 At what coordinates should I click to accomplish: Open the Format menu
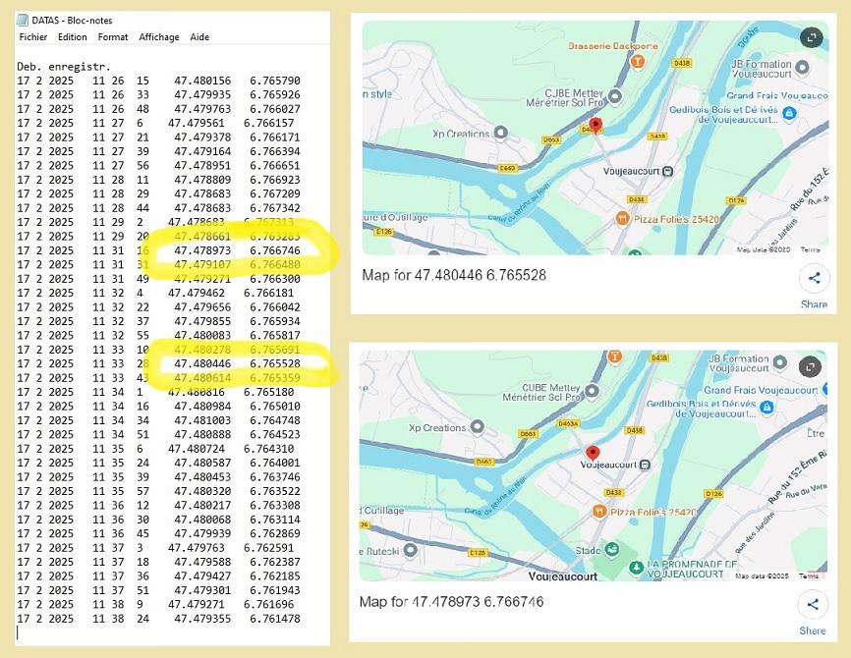point(113,37)
